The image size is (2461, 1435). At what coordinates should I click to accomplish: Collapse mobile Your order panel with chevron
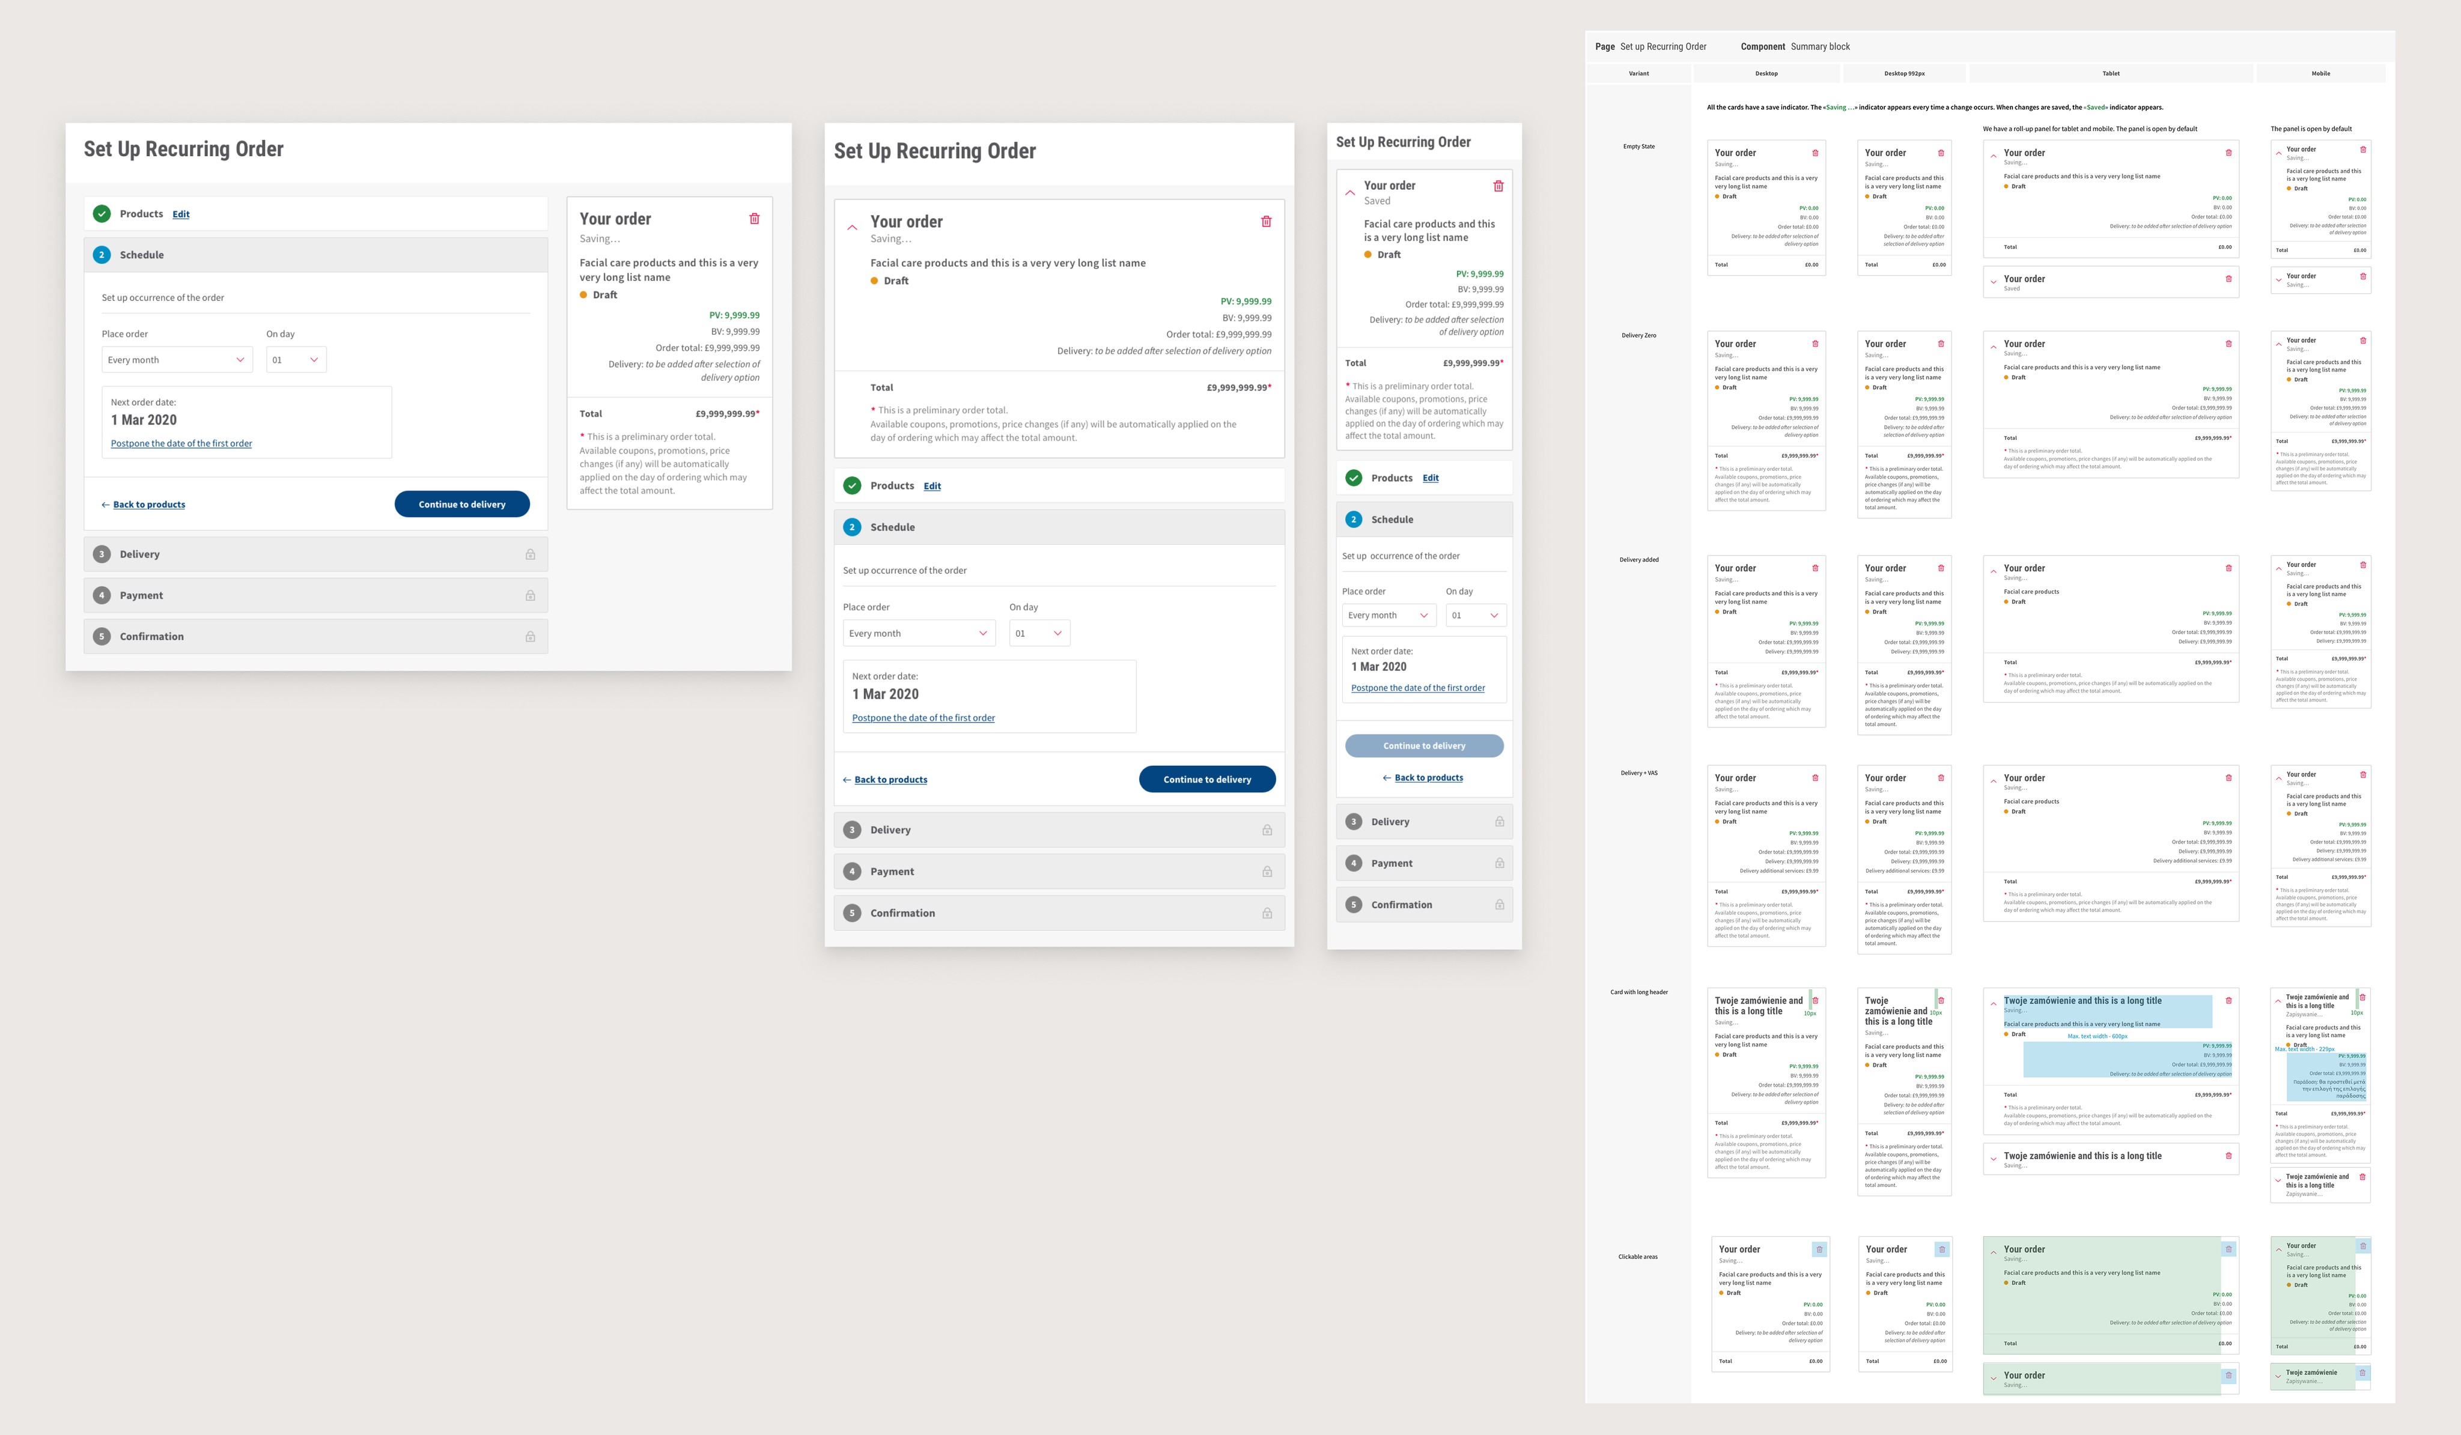click(x=1349, y=192)
